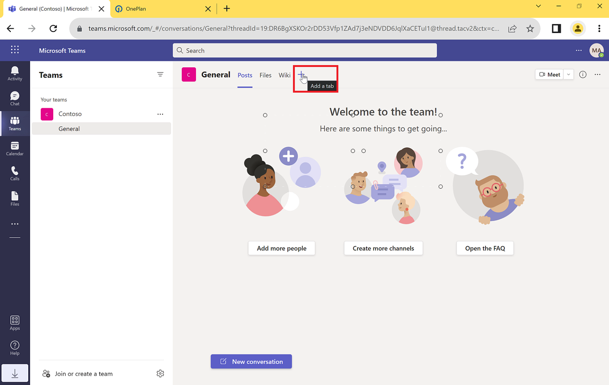
Task: Click the channels conversation illustration
Action: point(383,185)
